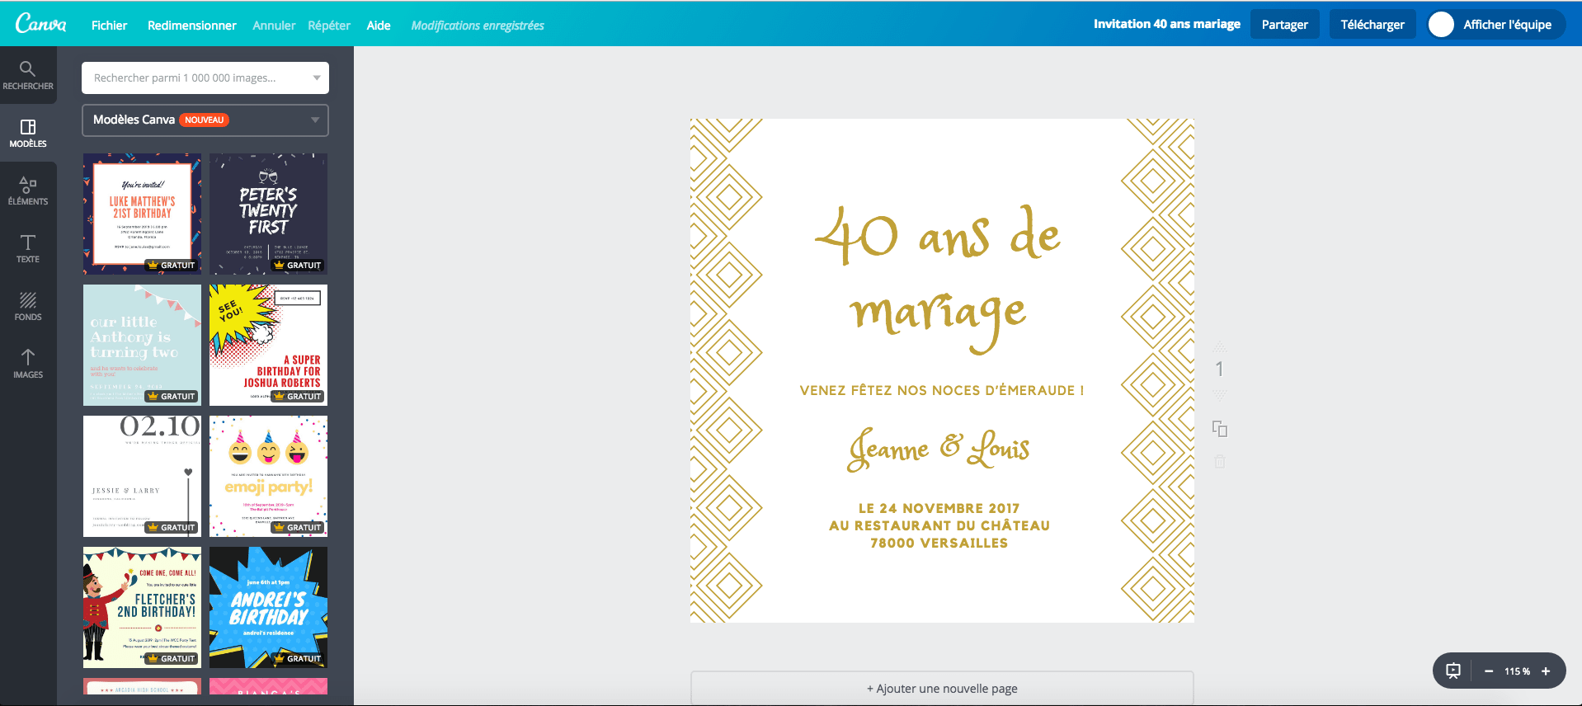The height and width of the screenshot is (706, 1582).
Task: Select Peter's Twenty First template
Action: pos(268,214)
